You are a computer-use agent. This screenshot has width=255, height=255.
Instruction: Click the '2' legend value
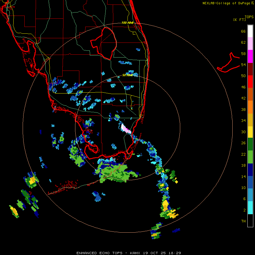pyautogui.click(x=245, y=210)
